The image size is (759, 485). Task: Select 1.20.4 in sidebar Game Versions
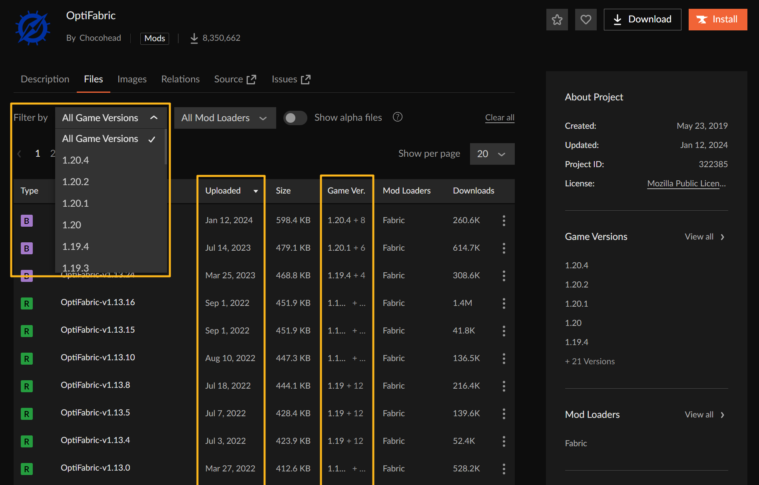[576, 265]
